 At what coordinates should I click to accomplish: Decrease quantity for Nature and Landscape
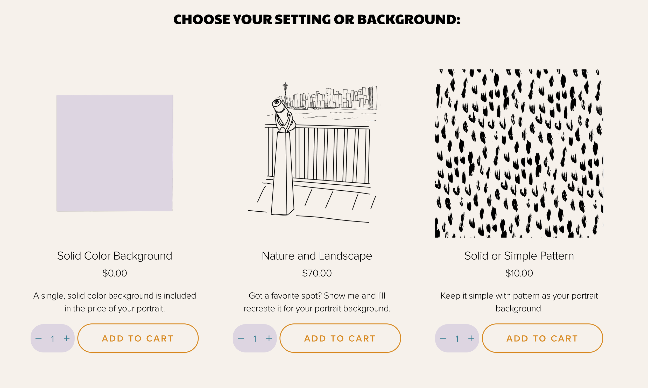(x=241, y=338)
